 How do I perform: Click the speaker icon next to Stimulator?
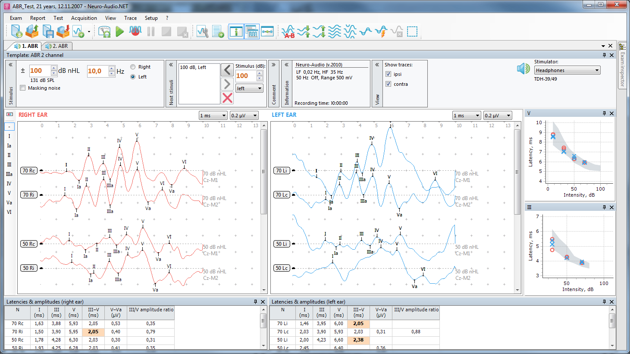(x=523, y=69)
